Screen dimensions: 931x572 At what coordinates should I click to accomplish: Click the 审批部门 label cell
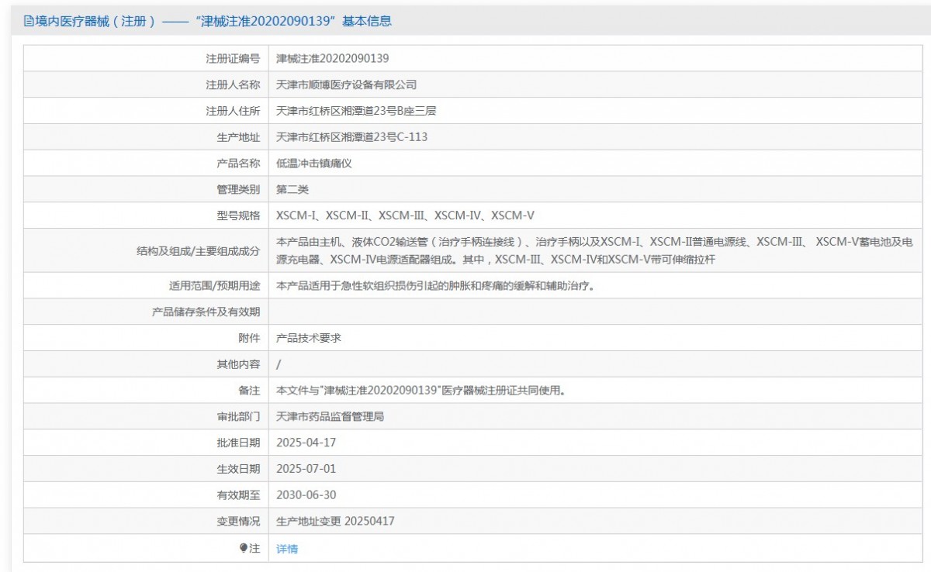pos(146,416)
